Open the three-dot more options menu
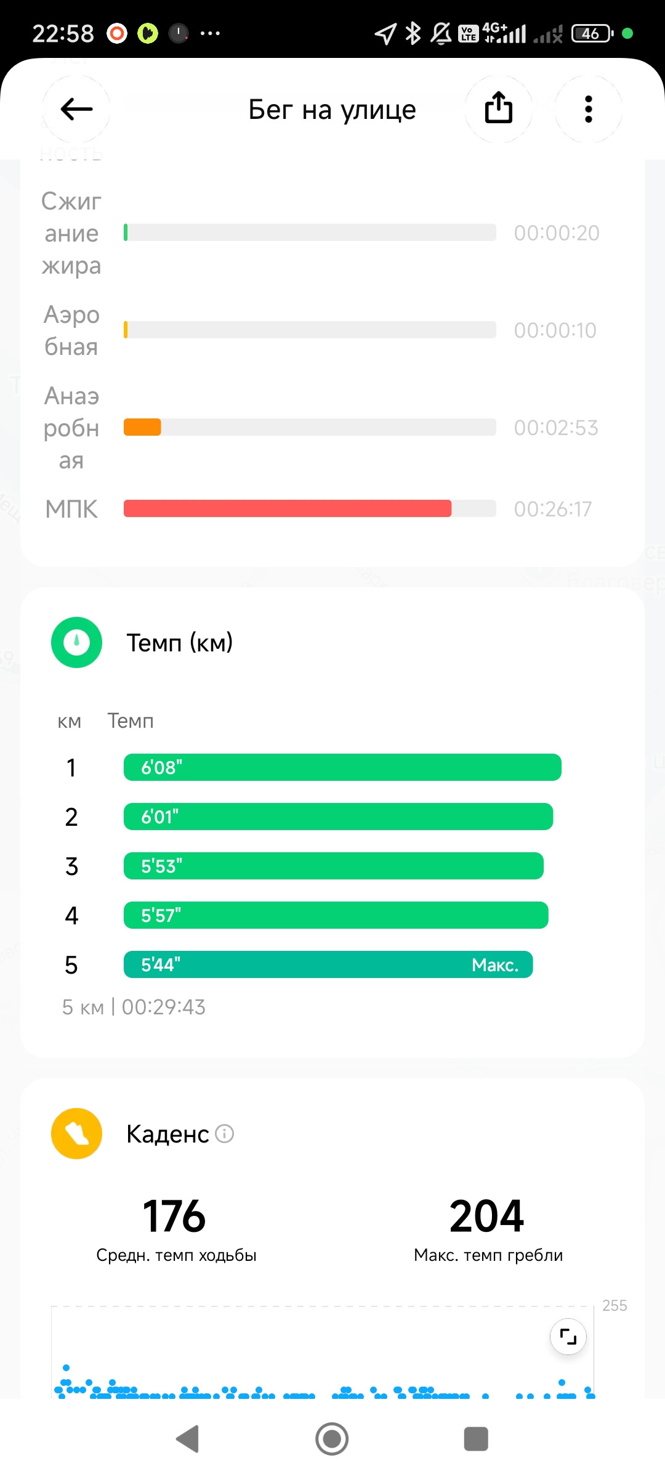The height and width of the screenshot is (1479, 665). pos(589,109)
